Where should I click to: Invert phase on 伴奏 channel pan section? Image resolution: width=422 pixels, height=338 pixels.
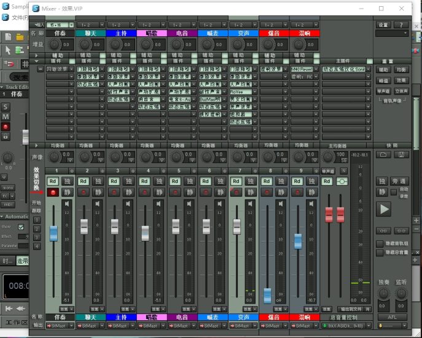(x=69, y=160)
